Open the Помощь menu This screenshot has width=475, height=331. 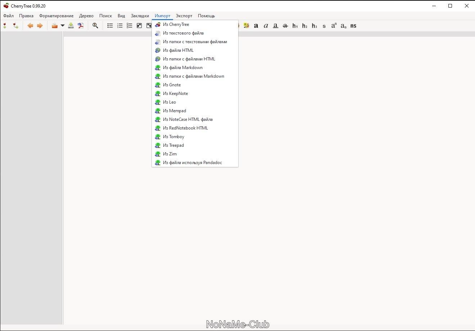pyautogui.click(x=207, y=16)
